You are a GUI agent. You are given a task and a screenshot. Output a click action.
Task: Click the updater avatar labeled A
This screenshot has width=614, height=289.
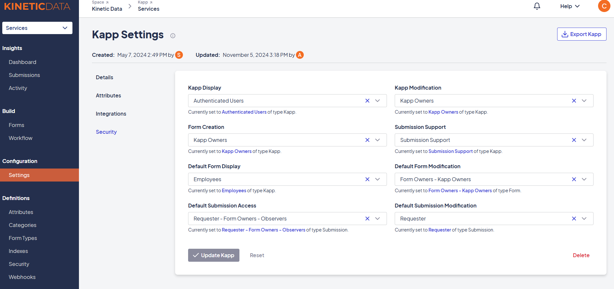point(300,55)
